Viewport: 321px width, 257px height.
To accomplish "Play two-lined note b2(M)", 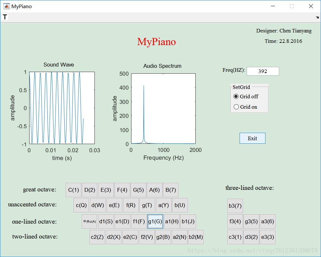I will coord(196,237).
